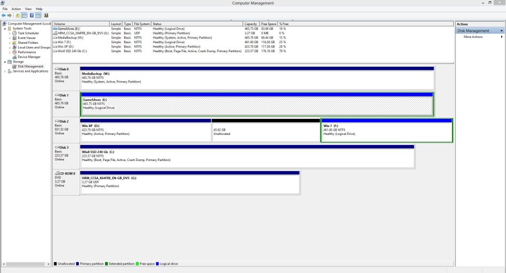Image resolution: width=506 pixels, height=273 pixels.
Task: Expand the Local Users and Groups node
Action: (x=10, y=47)
